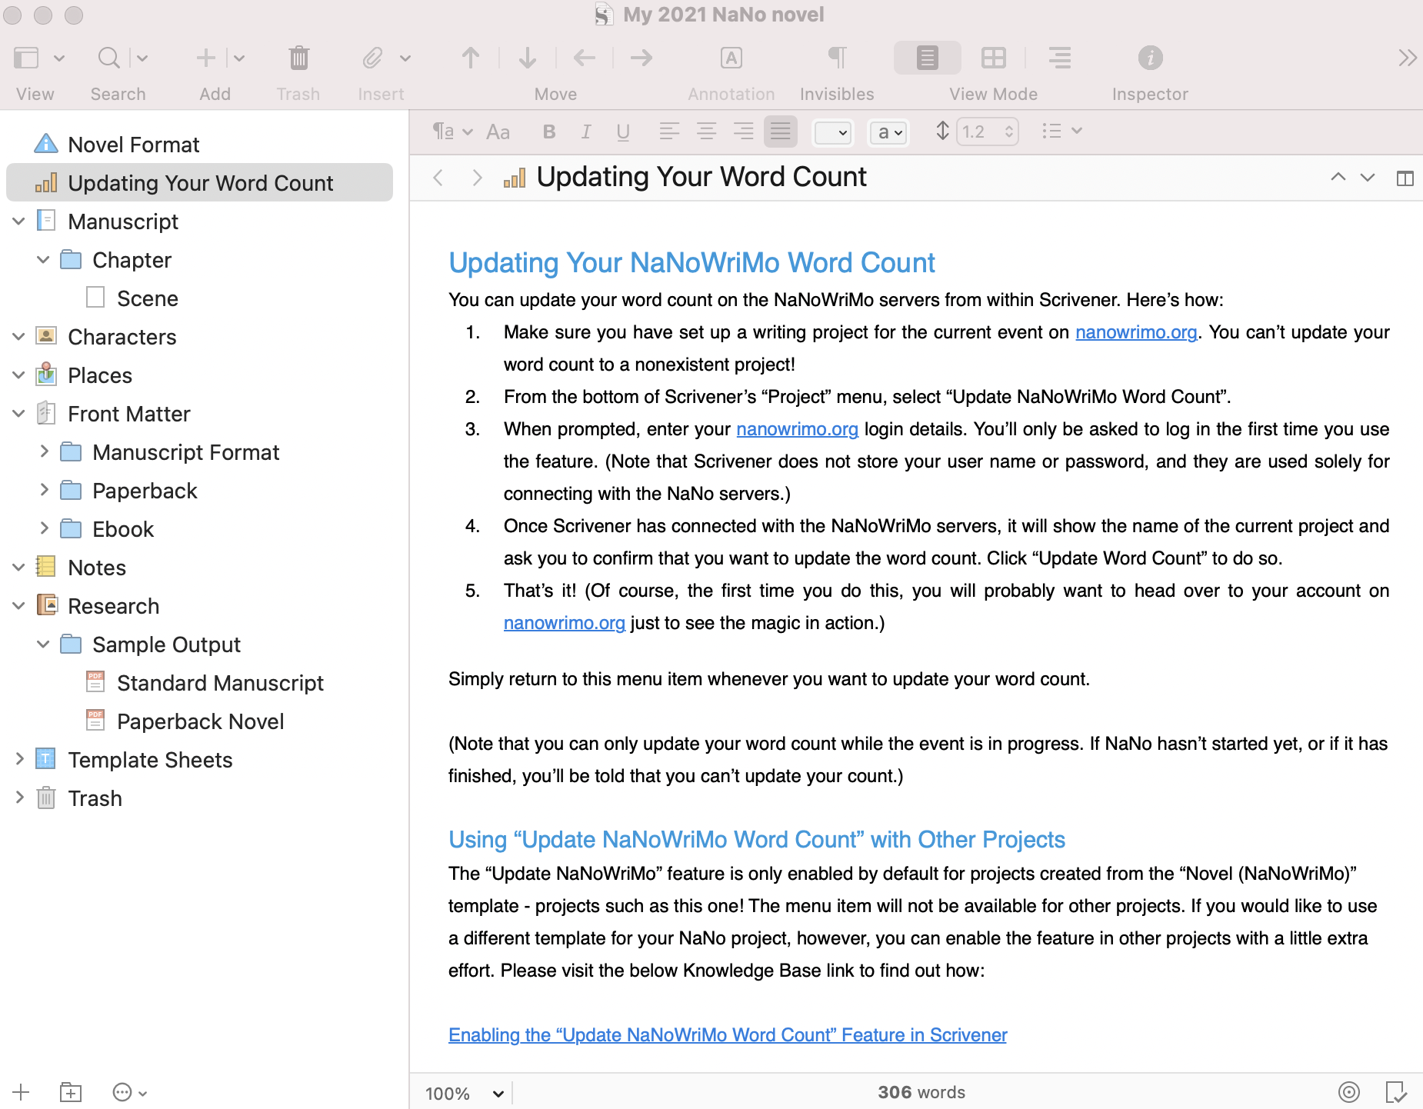This screenshot has height=1109, width=1423.
Task: Open nanowrimo.org link in step 3
Action: tap(797, 429)
